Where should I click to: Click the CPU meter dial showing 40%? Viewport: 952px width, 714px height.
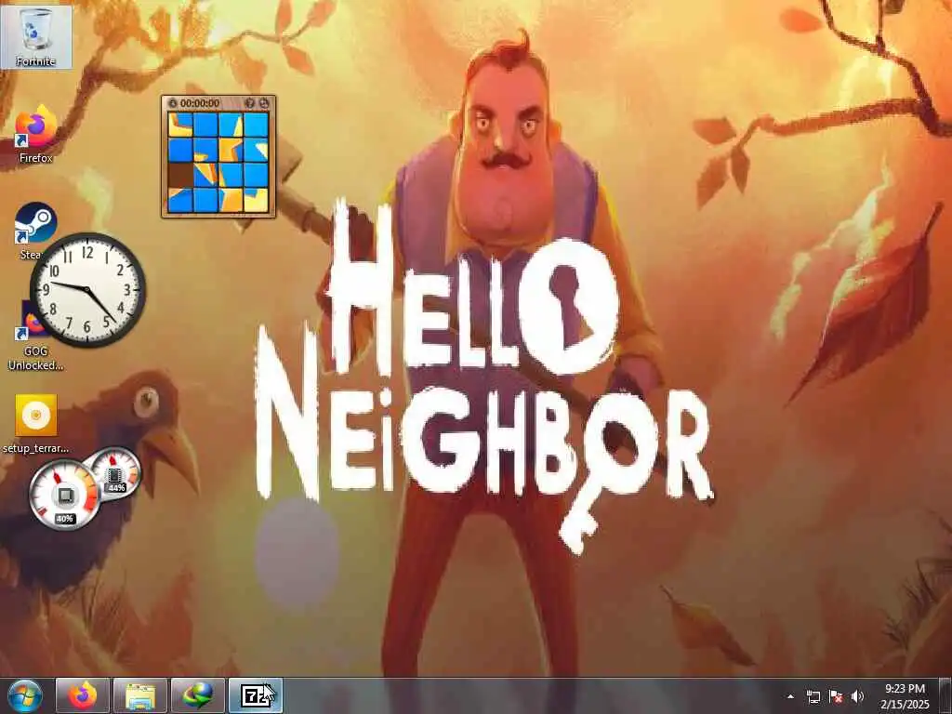[x=64, y=496]
